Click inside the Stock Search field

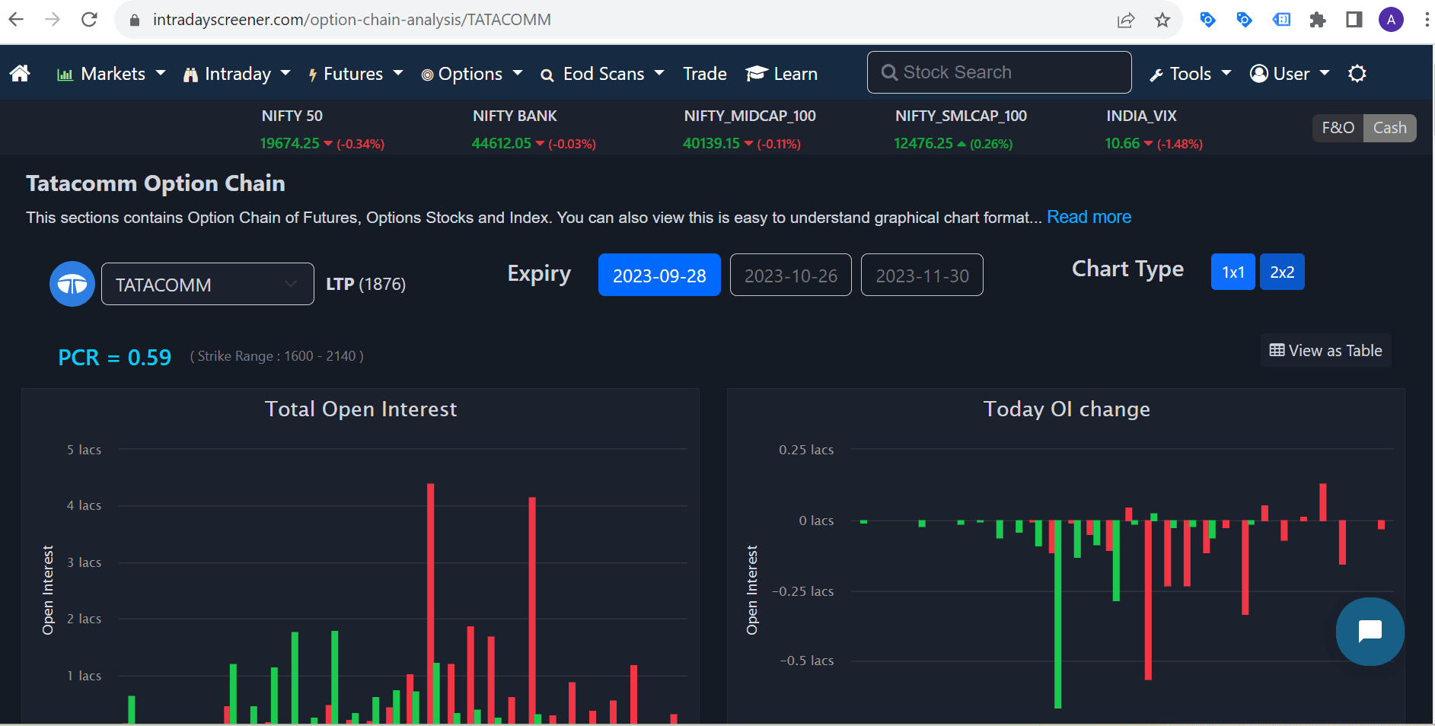click(998, 72)
